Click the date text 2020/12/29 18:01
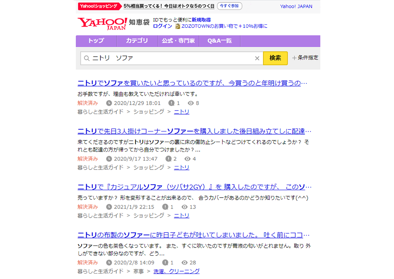The image size is (394, 279). (137, 103)
